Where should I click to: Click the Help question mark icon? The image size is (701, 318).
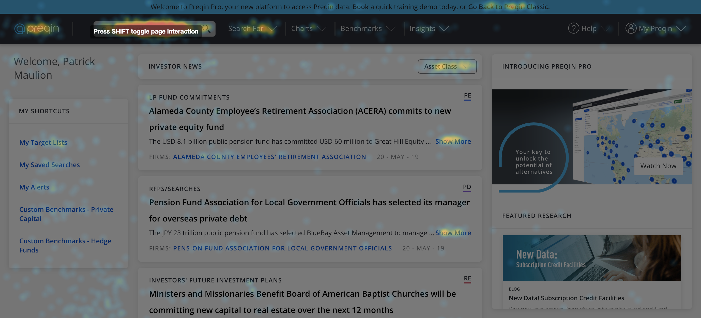click(x=573, y=28)
